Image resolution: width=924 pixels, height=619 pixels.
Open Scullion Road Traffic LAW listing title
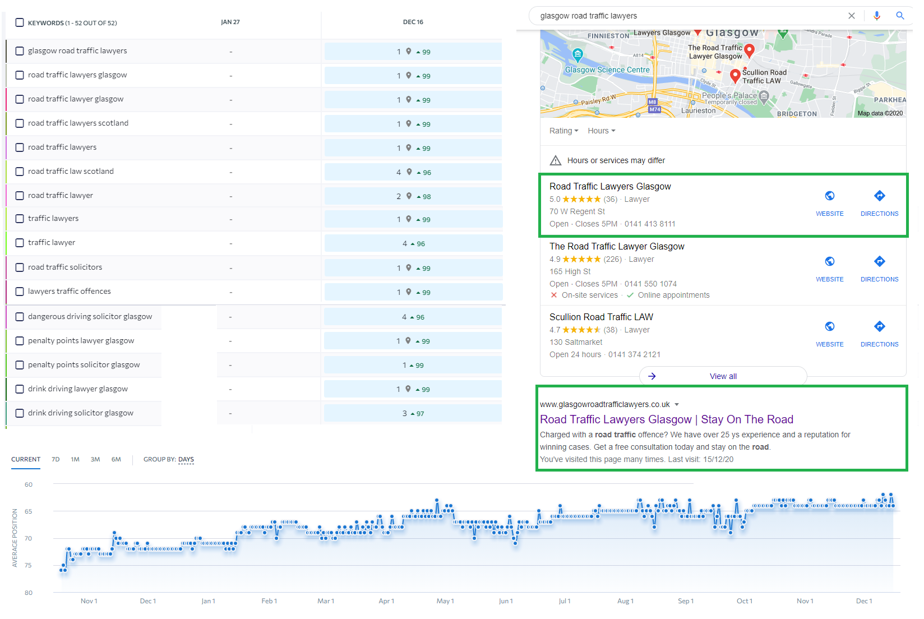601,317
